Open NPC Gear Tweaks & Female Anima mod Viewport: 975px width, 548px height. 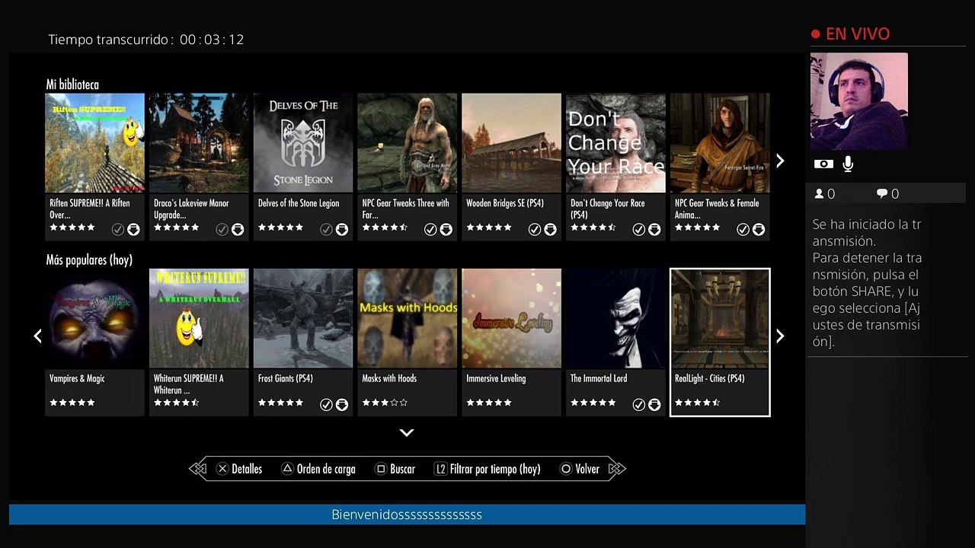coord(720,143)
